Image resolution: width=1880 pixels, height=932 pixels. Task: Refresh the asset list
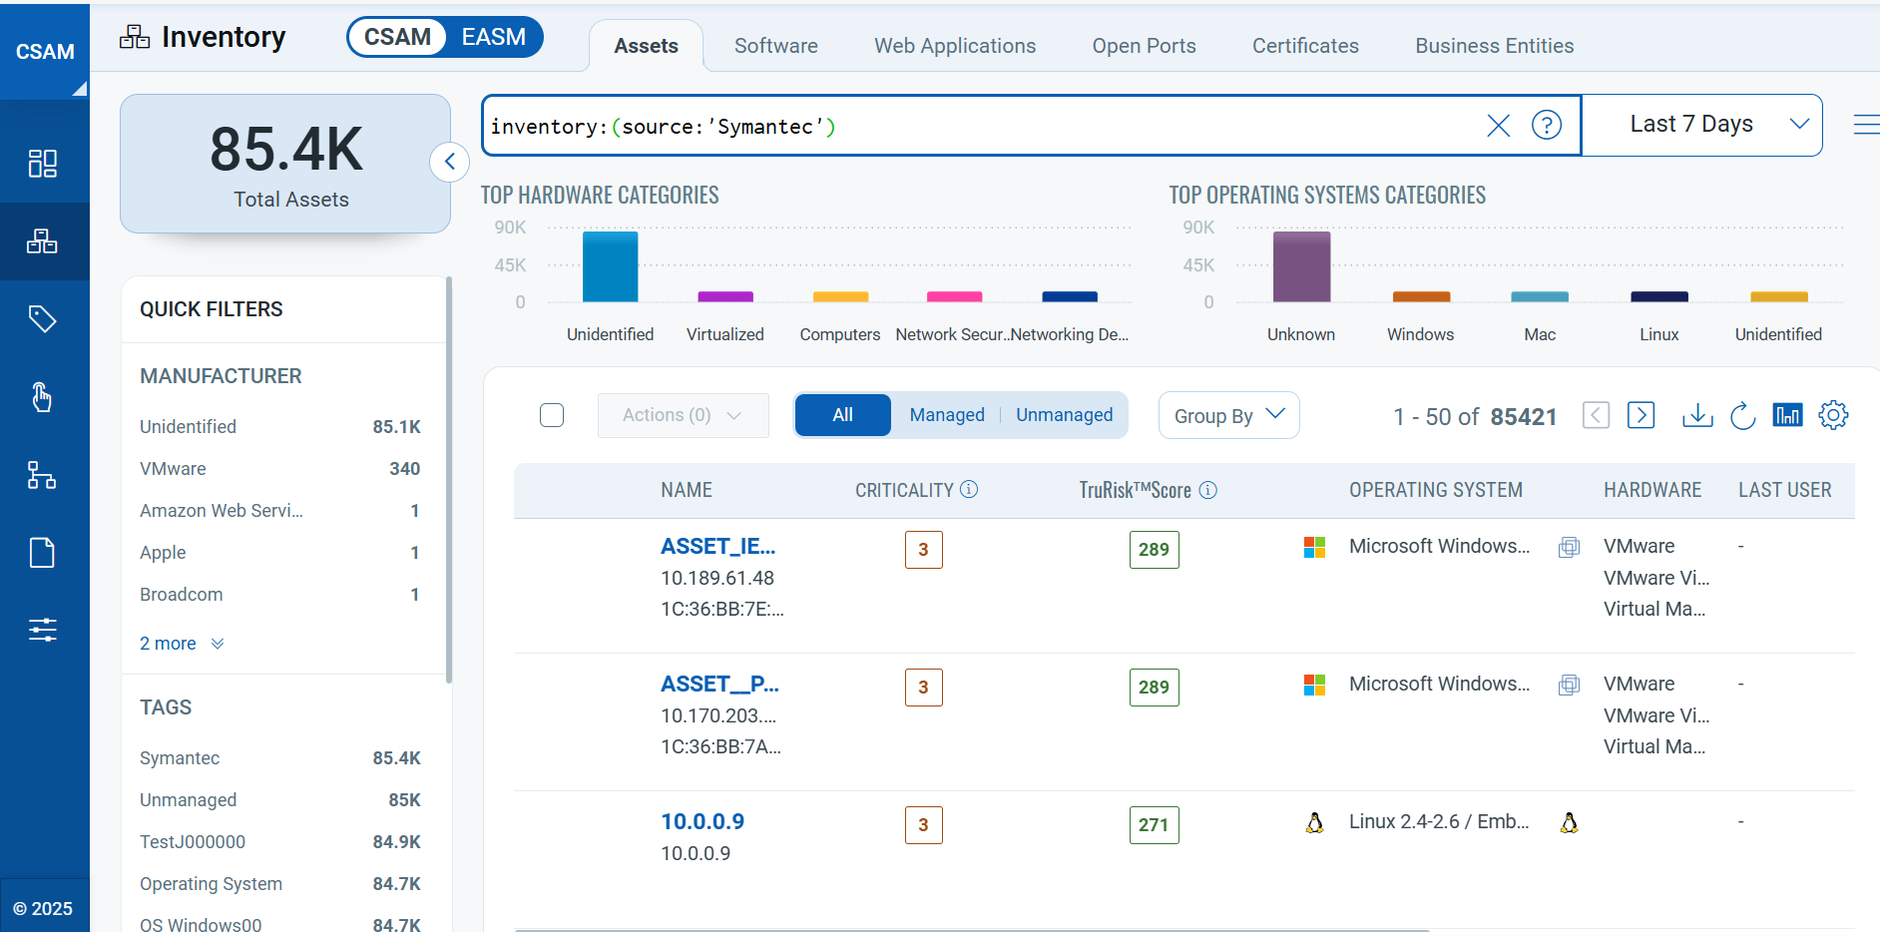tap(1742, 415)
